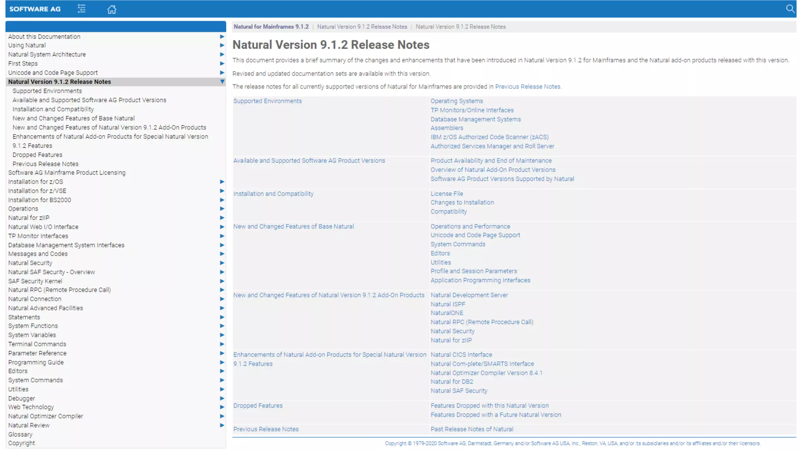Open Glossary in the navigation tree
Viewport: 801px width, 450px height.
coord(20,434)
